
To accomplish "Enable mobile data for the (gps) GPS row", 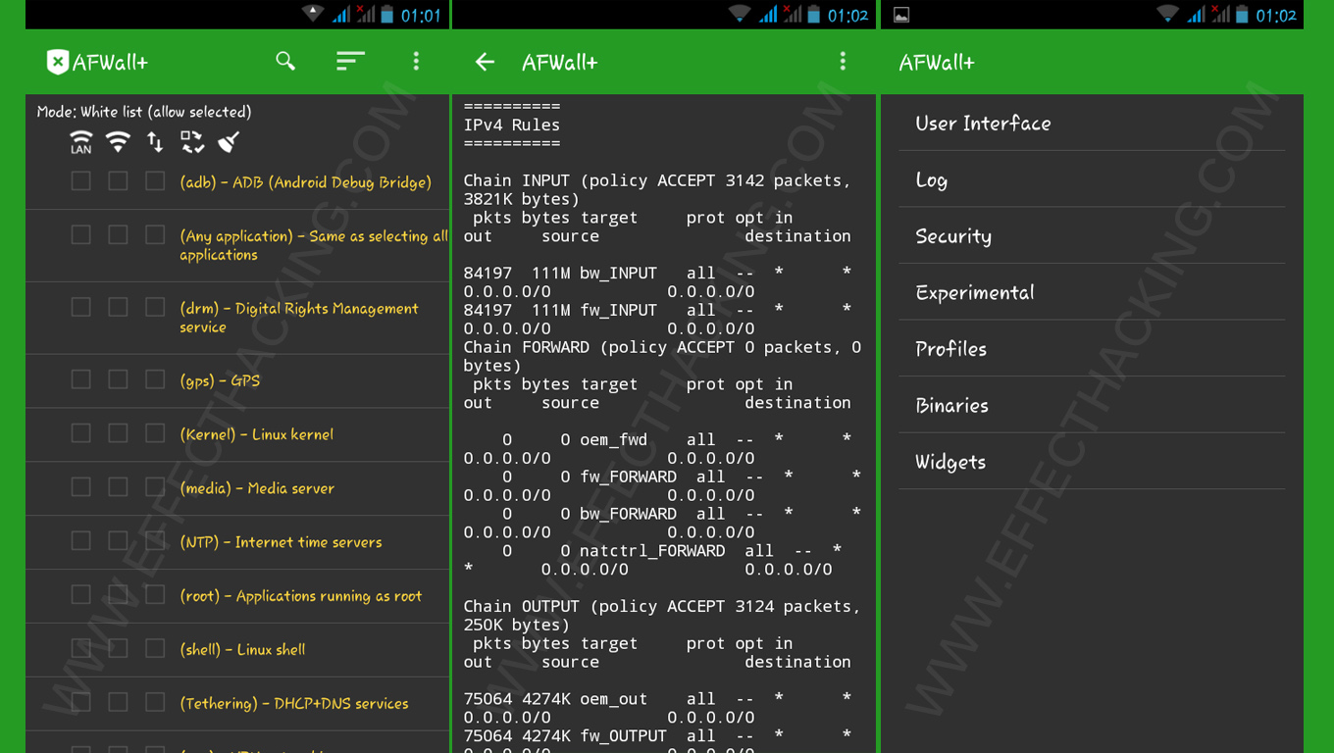I will (155, 379).
